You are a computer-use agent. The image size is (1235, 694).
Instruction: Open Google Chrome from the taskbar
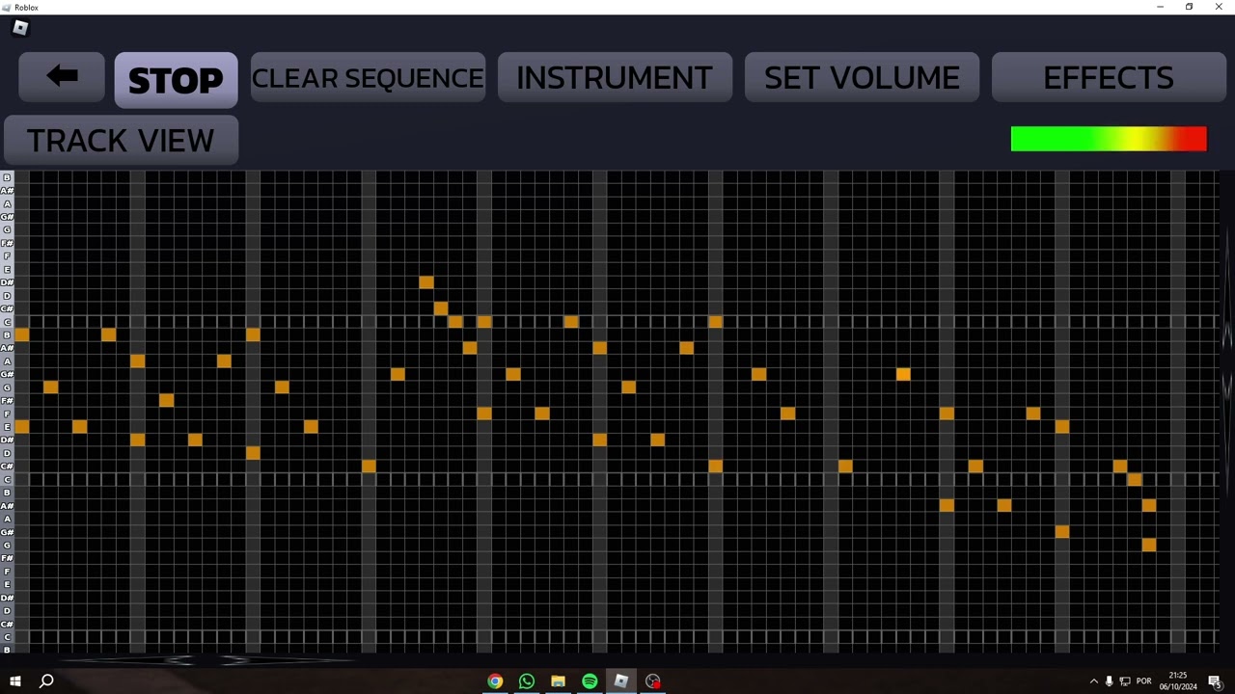coord(495,681)
